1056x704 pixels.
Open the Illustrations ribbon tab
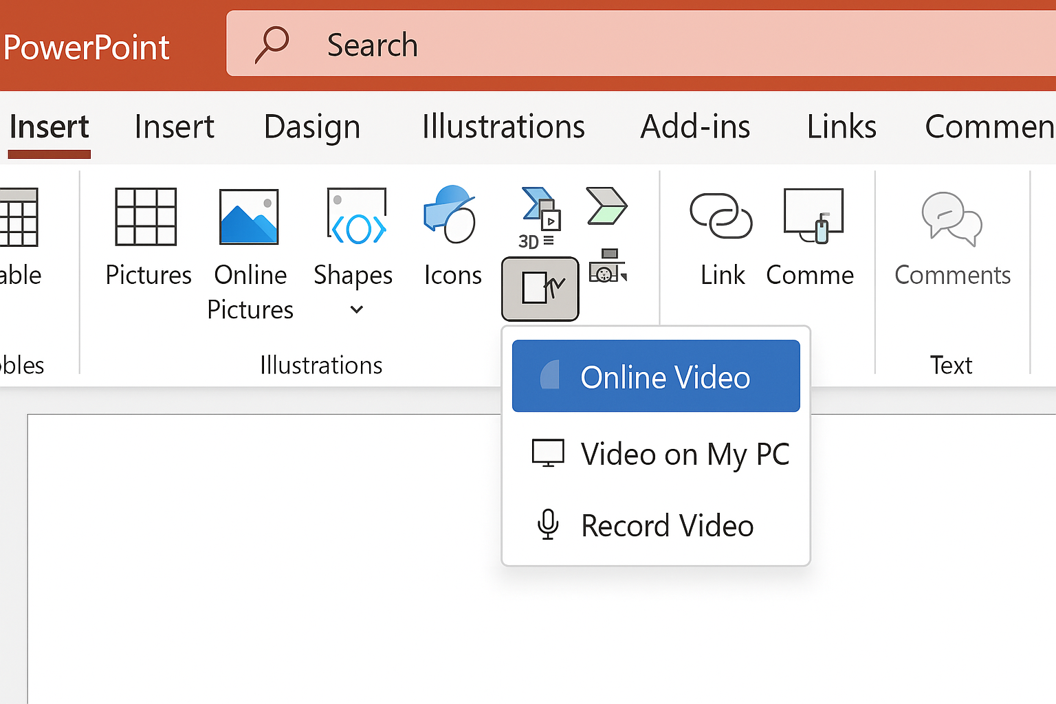pyautogui.click(x=503, y=126)
